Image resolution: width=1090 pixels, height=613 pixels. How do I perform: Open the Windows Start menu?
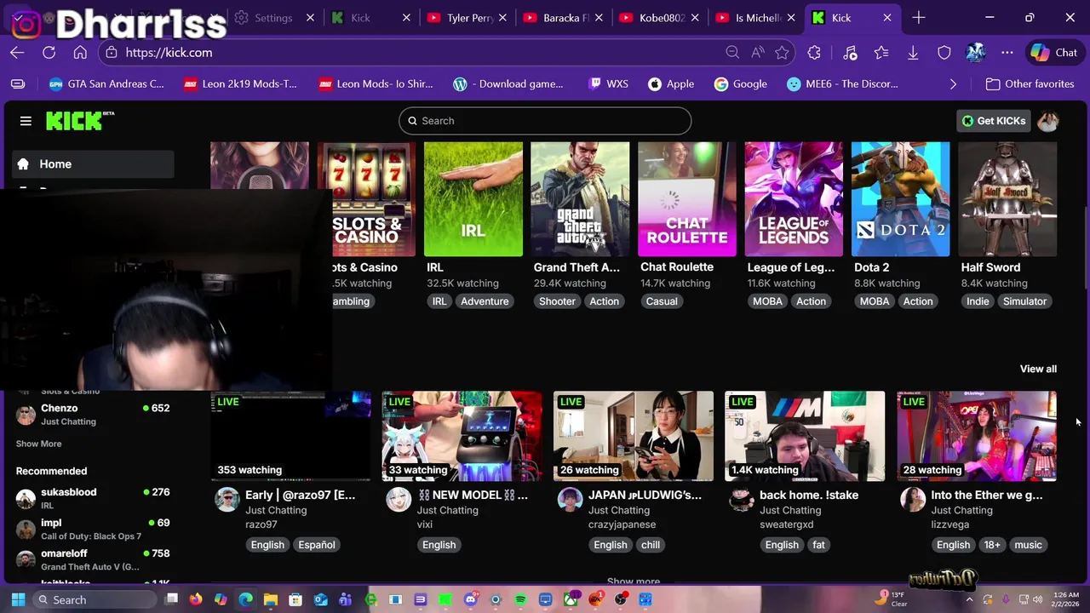[x=18, y=600]
